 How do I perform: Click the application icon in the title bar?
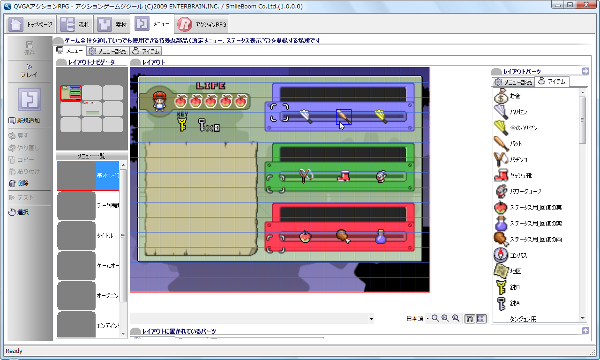tap(7, 6)
